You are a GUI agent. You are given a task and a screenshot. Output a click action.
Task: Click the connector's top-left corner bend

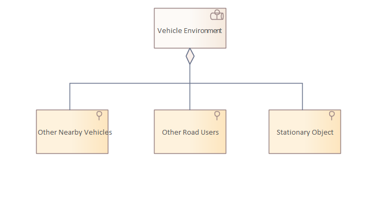pyautogui.click(x=70, y=83)
